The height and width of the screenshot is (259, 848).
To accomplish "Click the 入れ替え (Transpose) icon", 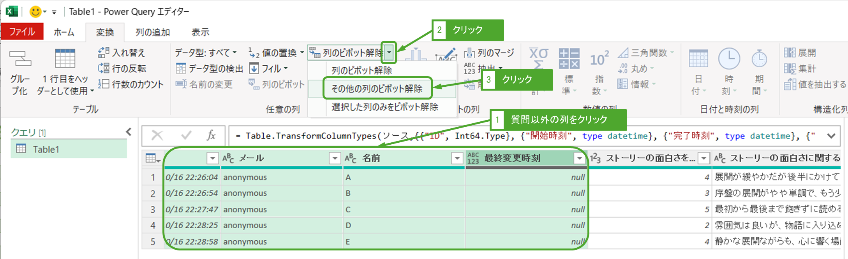I will click(x=103, y=52).
